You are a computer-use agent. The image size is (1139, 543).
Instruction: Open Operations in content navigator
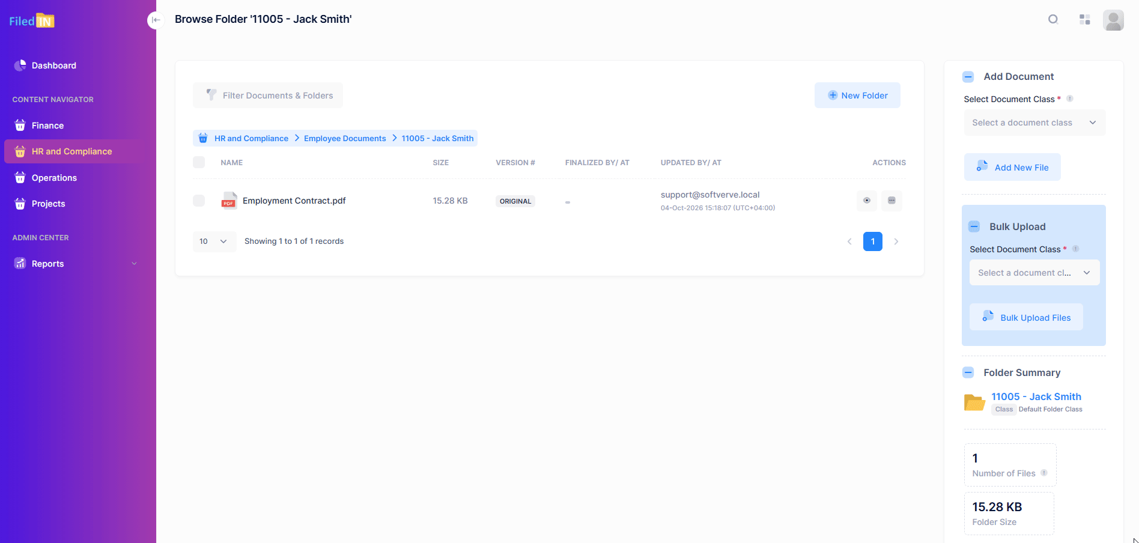(76, 178)
